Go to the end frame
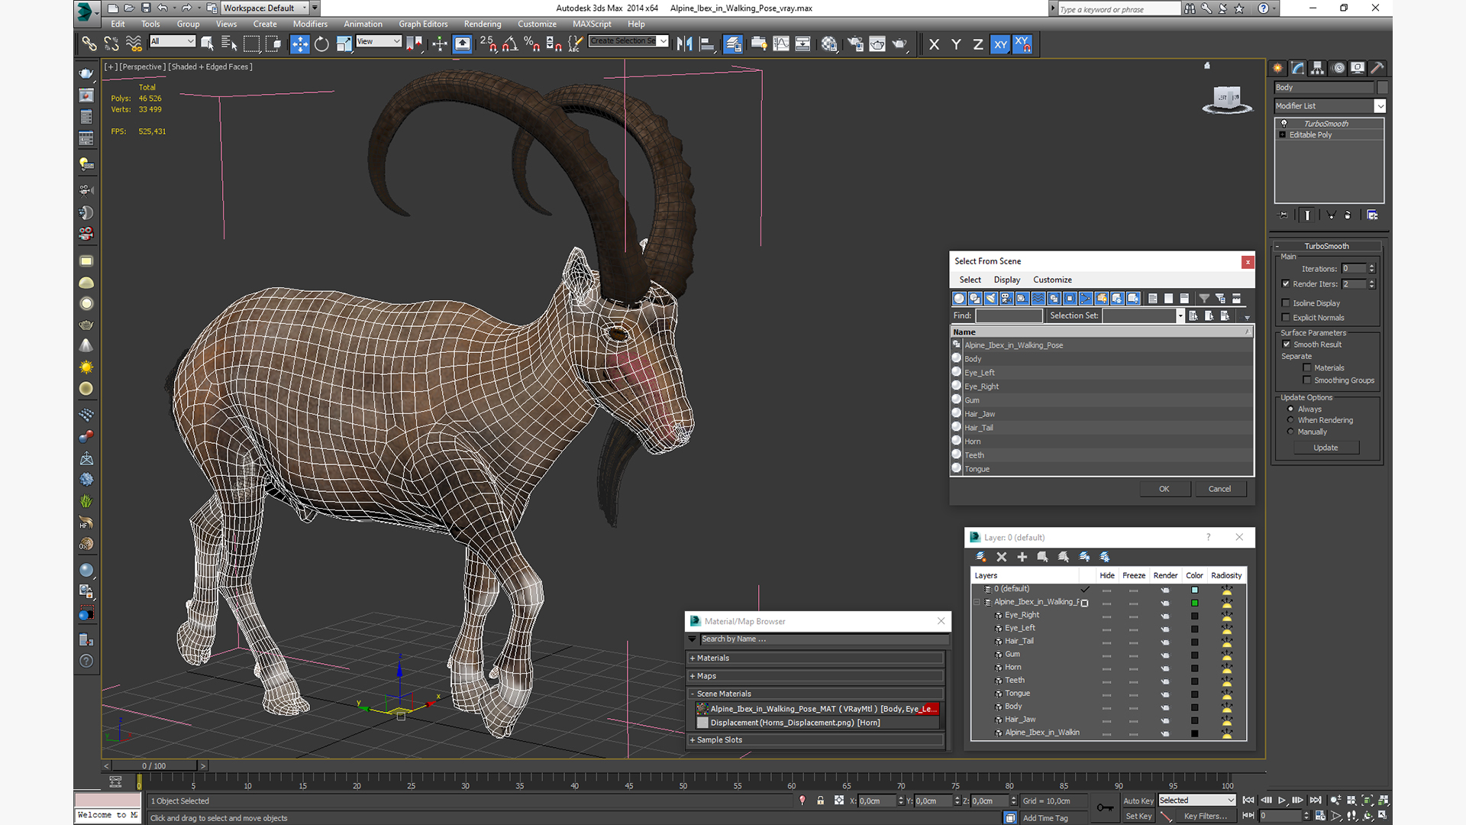The height and width of the screenshot is (825, 1466). pos(1316,801)
